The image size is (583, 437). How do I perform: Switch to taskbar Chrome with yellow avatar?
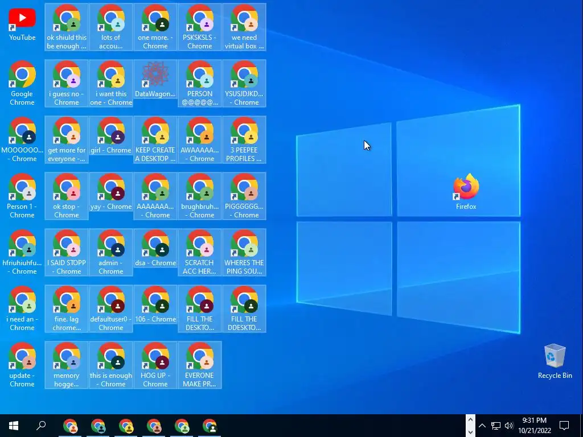point(126,426)
